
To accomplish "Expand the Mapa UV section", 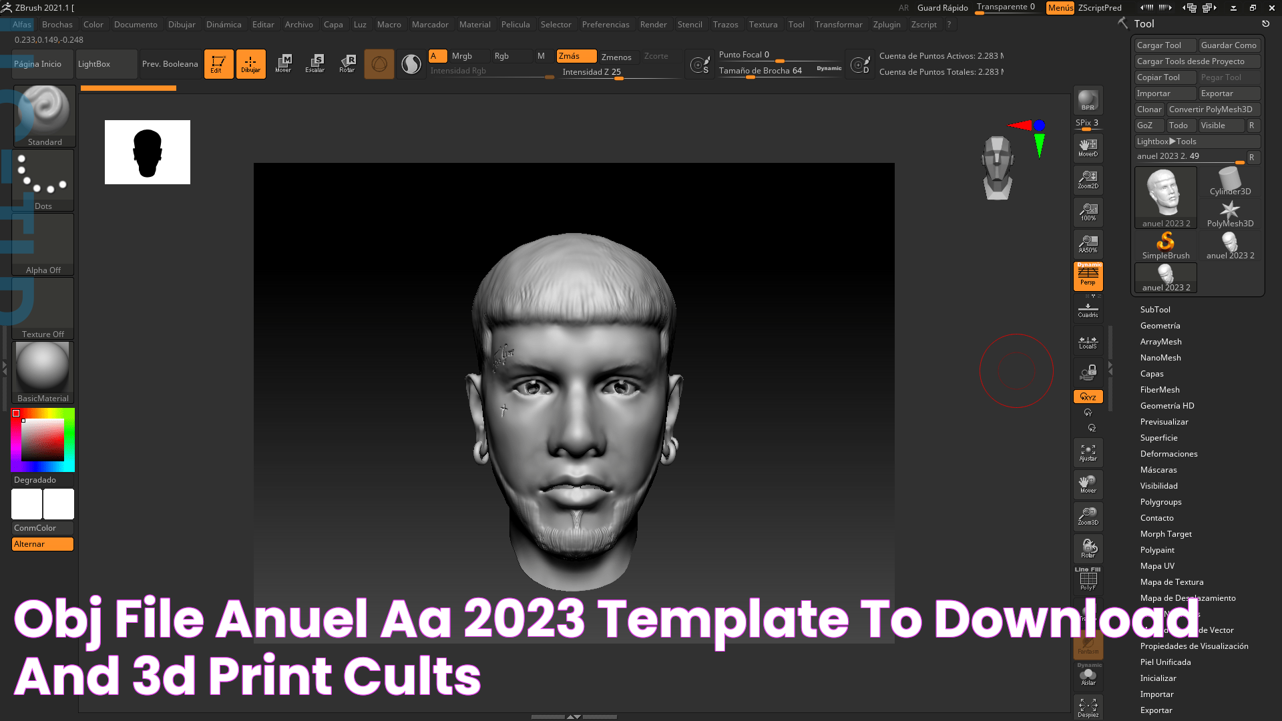I will pos(1157,566).
